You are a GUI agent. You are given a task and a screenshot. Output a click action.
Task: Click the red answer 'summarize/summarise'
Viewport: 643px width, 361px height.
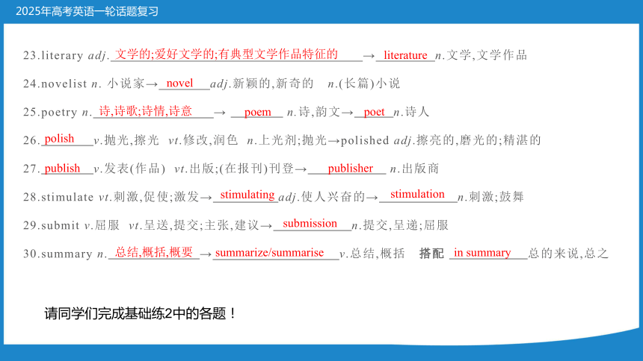[269, 253]
